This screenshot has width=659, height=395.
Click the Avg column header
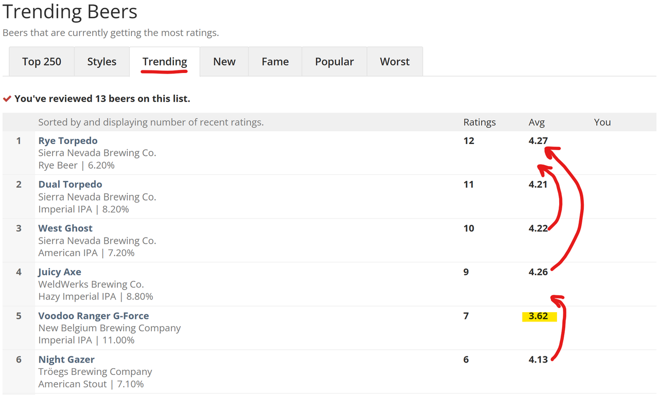click(x=536, y=122)
